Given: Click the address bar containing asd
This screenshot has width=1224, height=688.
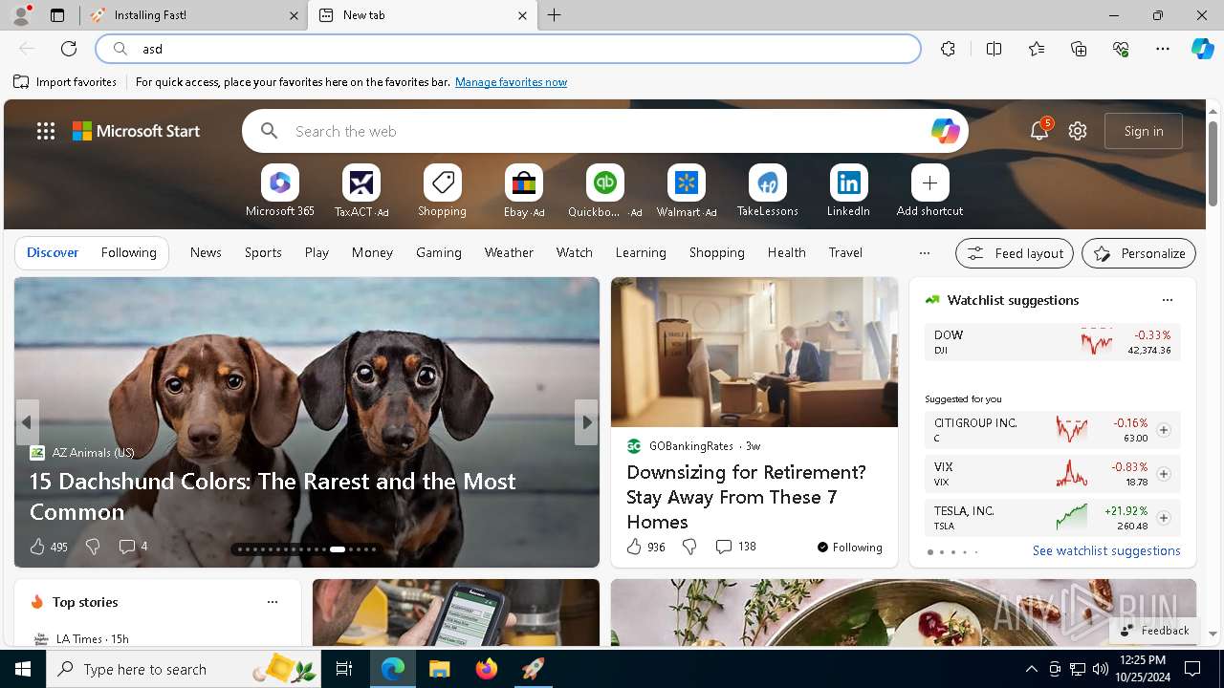Looking at the screenshot, I should (x=508, y=49).
